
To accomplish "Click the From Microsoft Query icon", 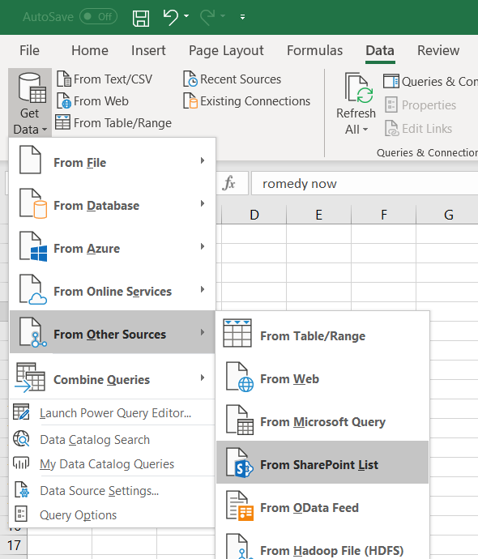I will [x=240, y=420].
